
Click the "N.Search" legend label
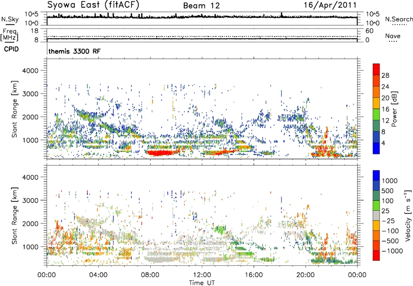399,19
